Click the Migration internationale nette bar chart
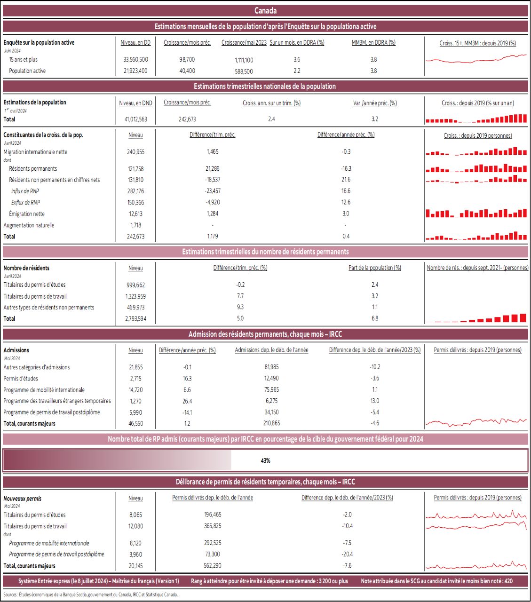The height and width of the screenshot is (602, 531). [476, 151]
